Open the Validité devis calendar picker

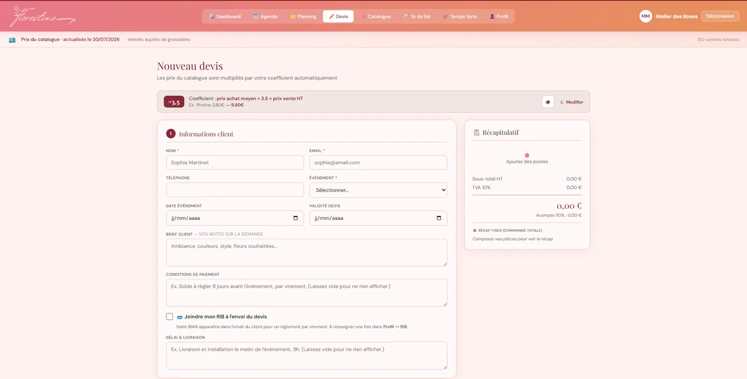pos(439,218)
